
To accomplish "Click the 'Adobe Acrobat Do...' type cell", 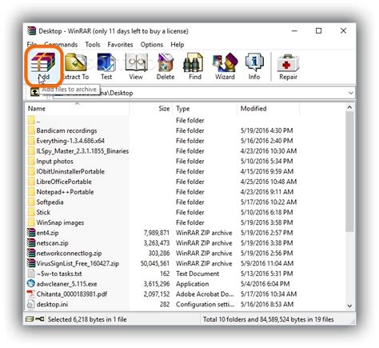I will pos(205,294).
